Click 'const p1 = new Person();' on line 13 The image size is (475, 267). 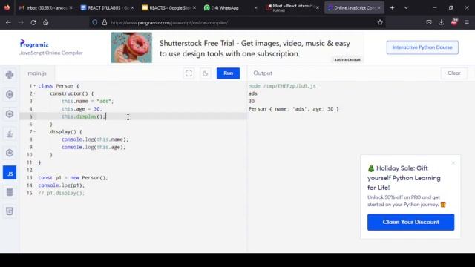coord(73,178)
